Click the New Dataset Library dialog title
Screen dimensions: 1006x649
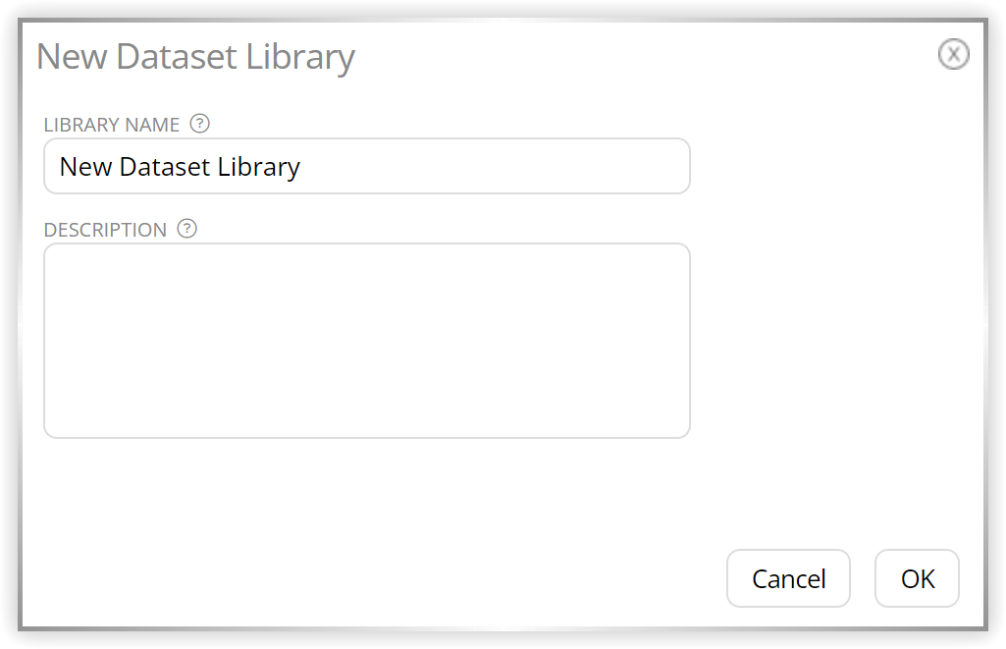pos(195,58)
